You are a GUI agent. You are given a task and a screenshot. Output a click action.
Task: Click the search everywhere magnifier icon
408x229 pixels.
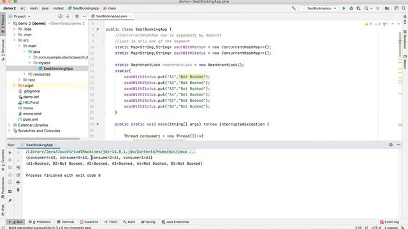coord(404,8)
